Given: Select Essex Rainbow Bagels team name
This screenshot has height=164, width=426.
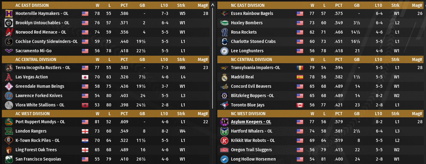Looking at the screenshot, I should 252,13.
